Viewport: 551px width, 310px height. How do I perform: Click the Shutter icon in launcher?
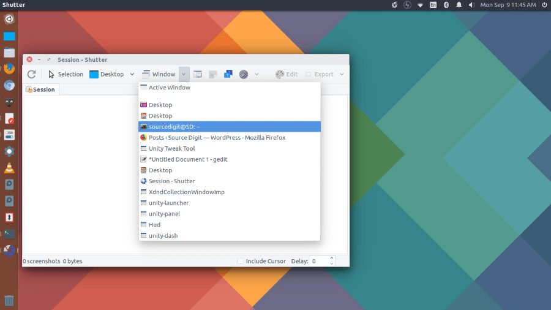point(9,251)
